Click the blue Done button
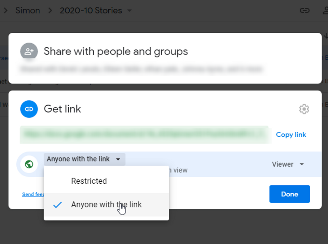 tap(289, 194)
